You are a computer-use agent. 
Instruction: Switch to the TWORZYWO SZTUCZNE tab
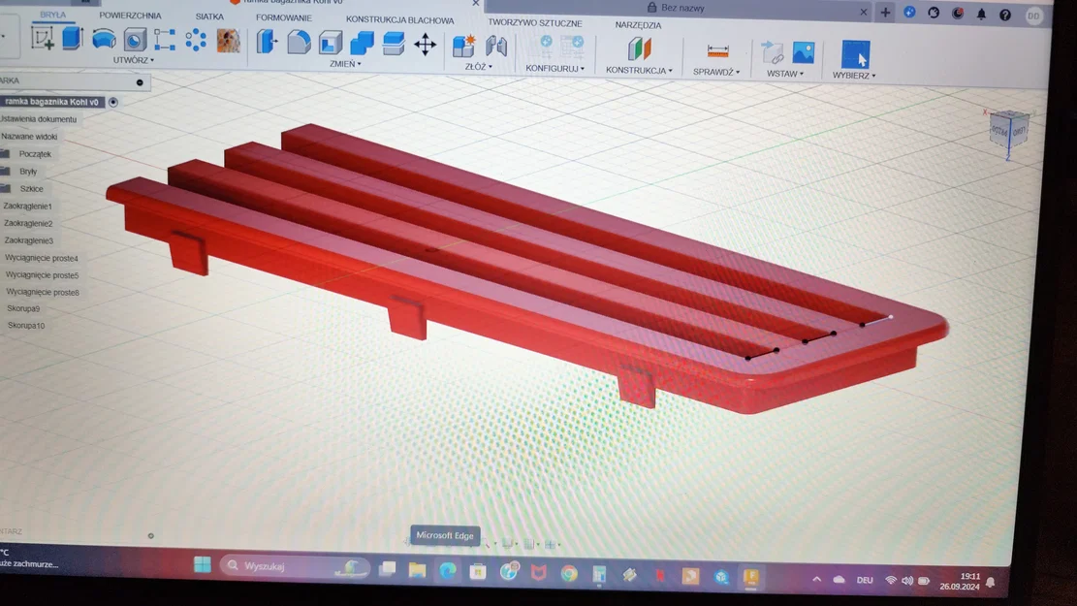point(535,22)
